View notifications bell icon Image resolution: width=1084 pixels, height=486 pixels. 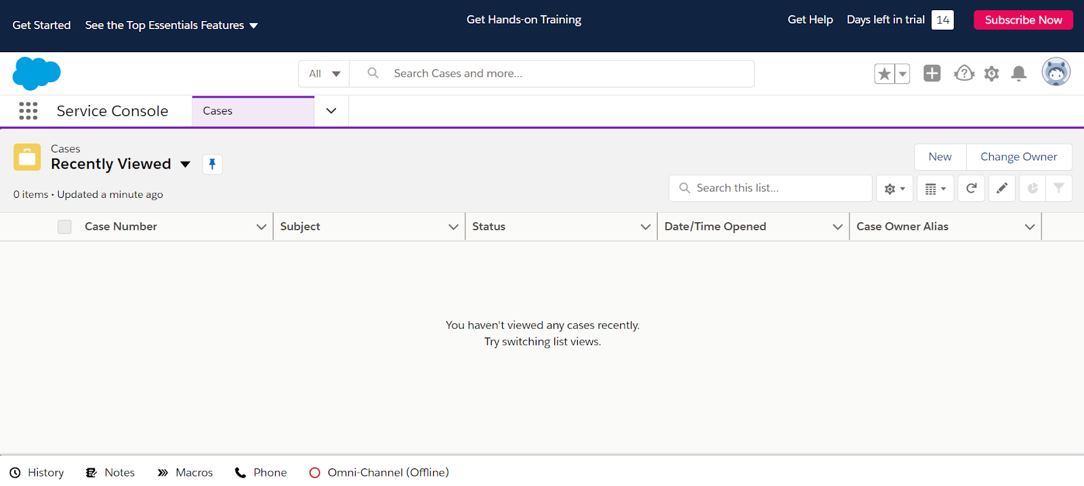1018,73
